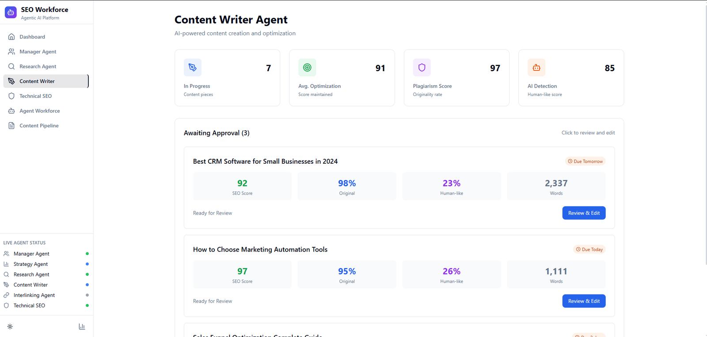Image resolution: width=707 pixels, height=337 pixels.
Task: Open the Manager Agent page
Action: pos(46,52)
